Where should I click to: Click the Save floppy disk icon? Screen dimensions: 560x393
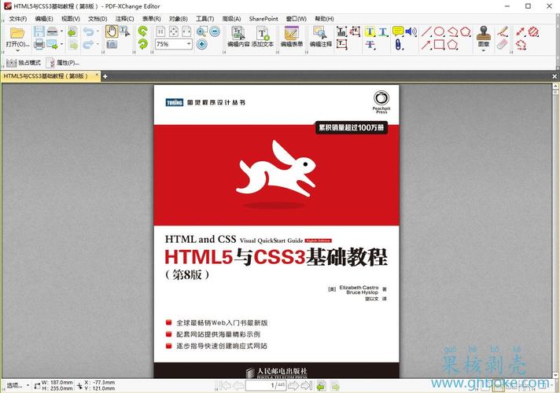[39, 31]
